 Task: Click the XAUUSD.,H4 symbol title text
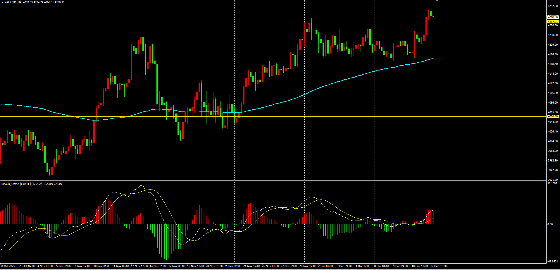[13, 2]
